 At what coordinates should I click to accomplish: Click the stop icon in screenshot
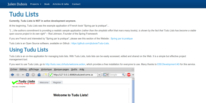click(33, 75)
